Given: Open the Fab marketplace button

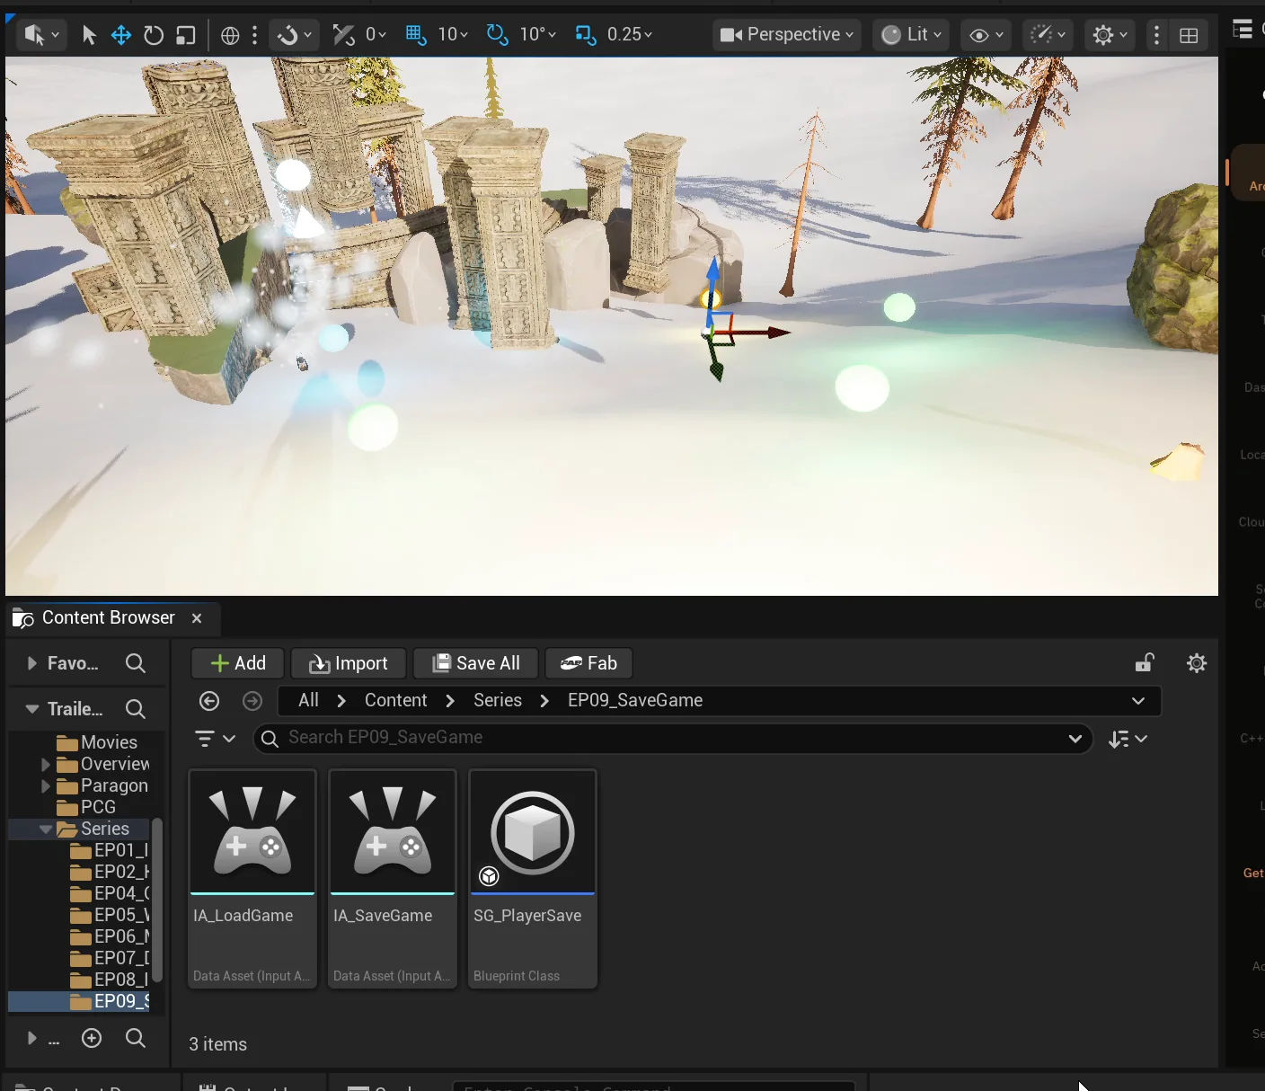Looking at the screenshot, I should (x=588, y=663).
